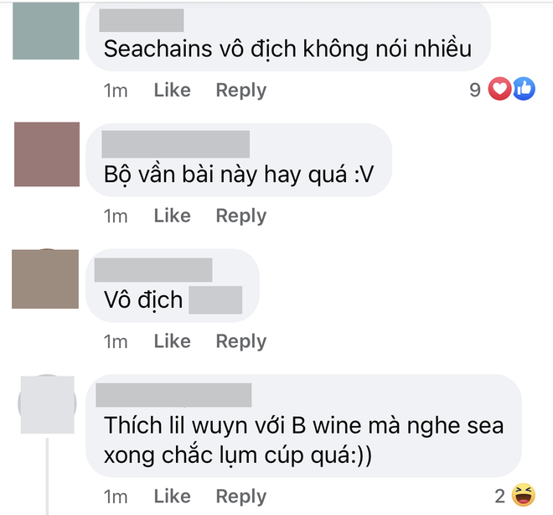Reply to the 'Seachains vô địch' comment

click(x=241, y=91)
